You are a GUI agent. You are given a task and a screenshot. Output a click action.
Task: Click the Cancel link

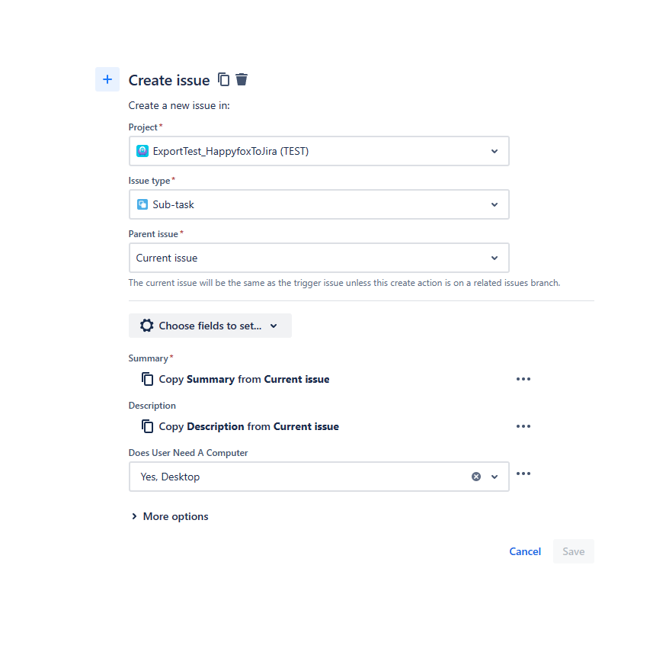coord(525,551)
